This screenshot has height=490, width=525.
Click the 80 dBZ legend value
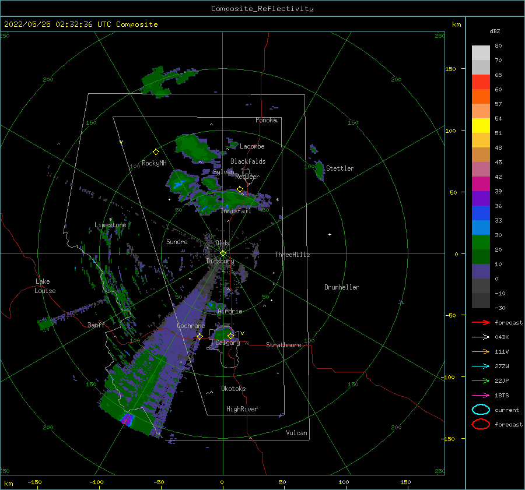[498, 46]
